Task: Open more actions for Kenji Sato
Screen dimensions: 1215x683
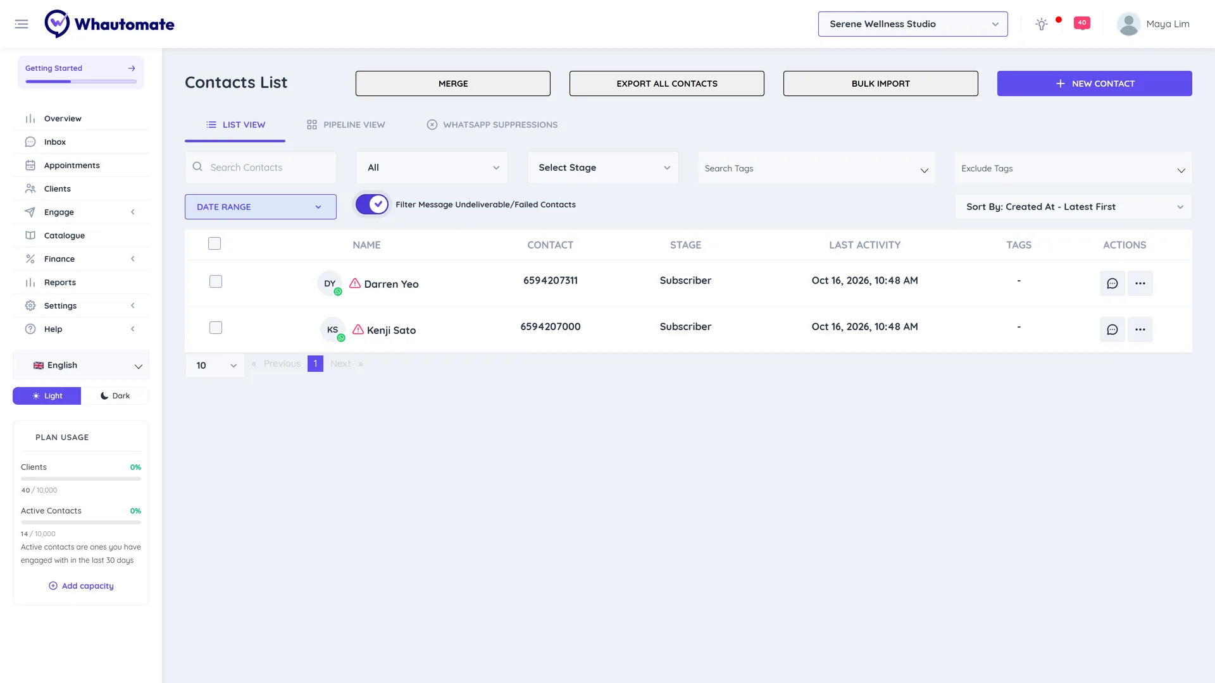Action: point(1140,329)
